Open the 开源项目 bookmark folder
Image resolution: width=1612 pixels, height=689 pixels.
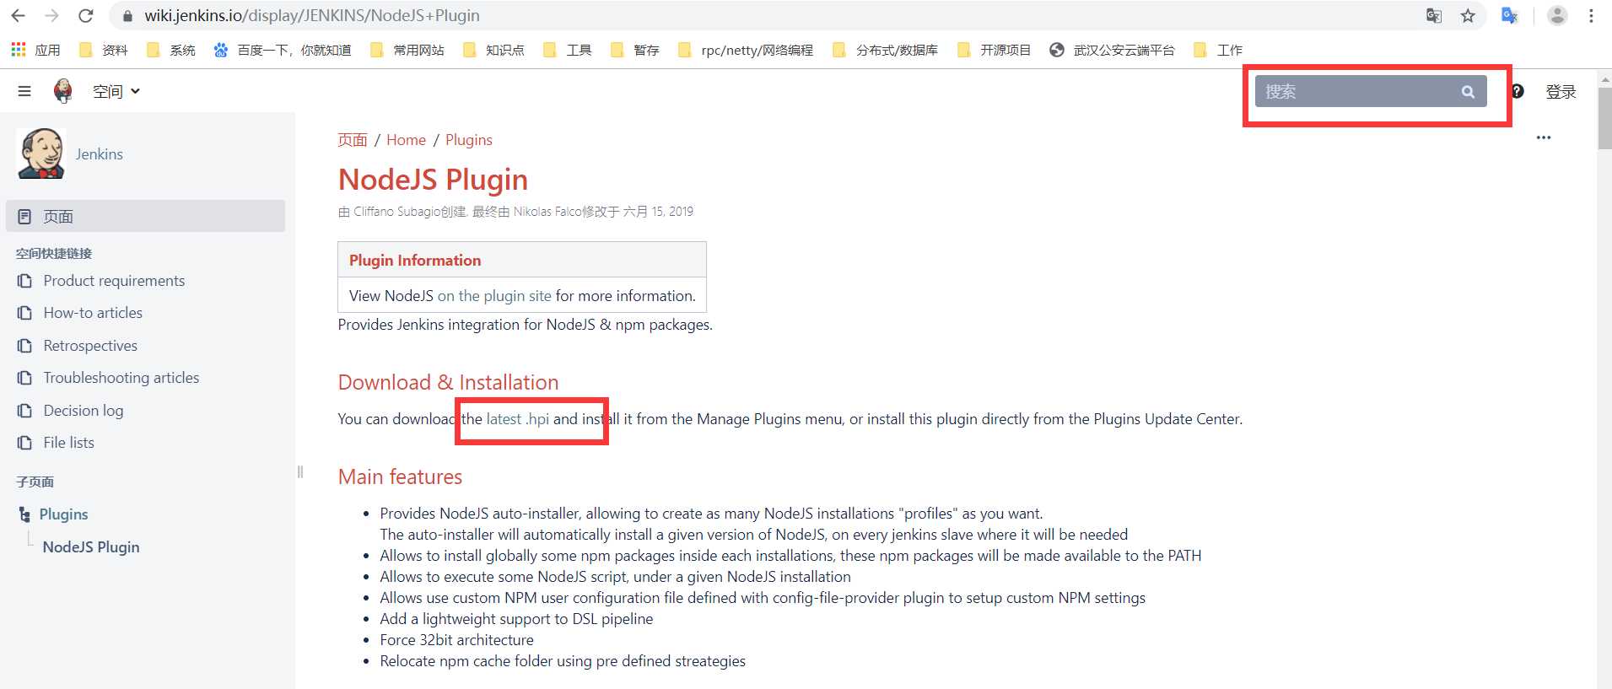[994, 50]
